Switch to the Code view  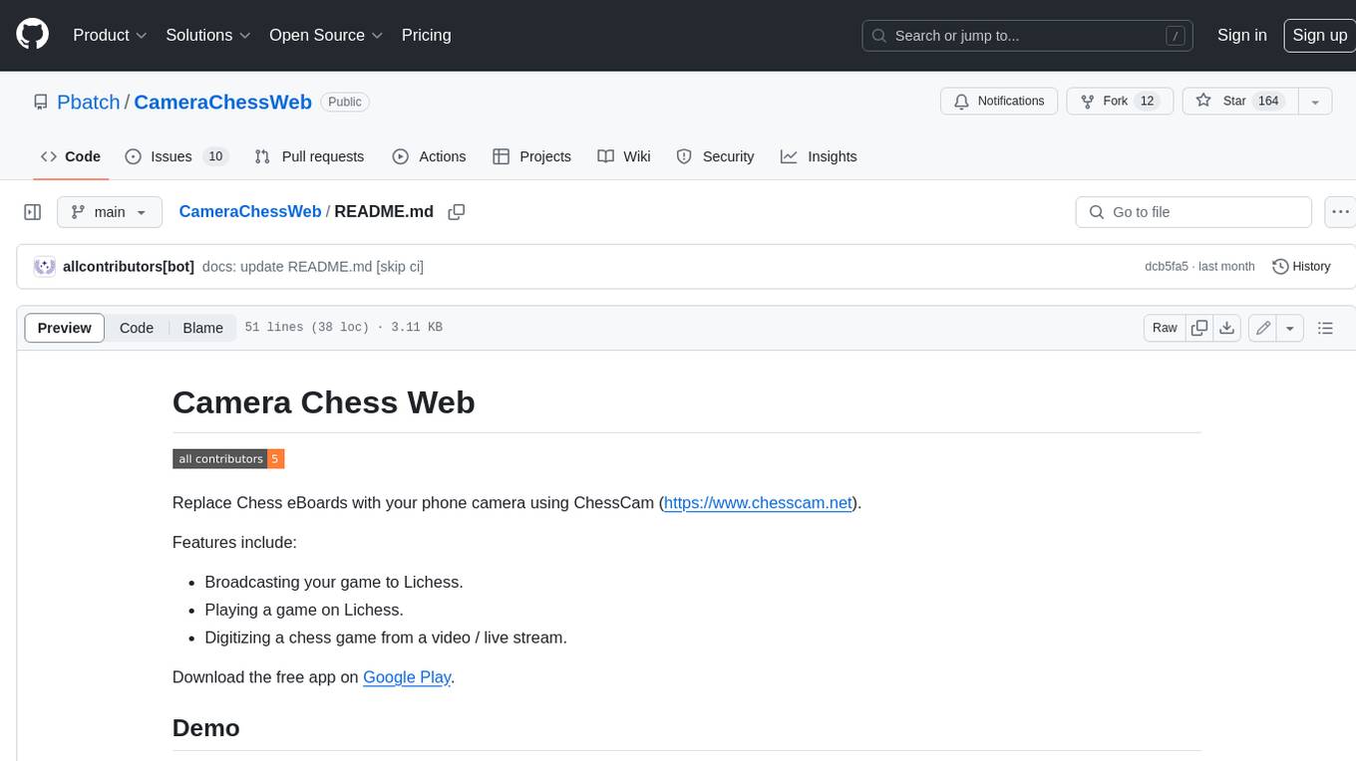click(137, 328)
